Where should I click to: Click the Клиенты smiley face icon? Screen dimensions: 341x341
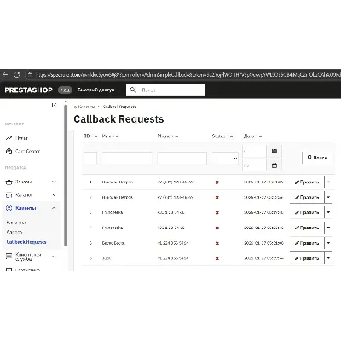[9, 208]
